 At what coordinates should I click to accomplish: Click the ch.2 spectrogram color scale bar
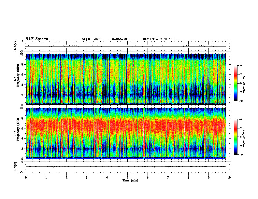pos(236,137)
